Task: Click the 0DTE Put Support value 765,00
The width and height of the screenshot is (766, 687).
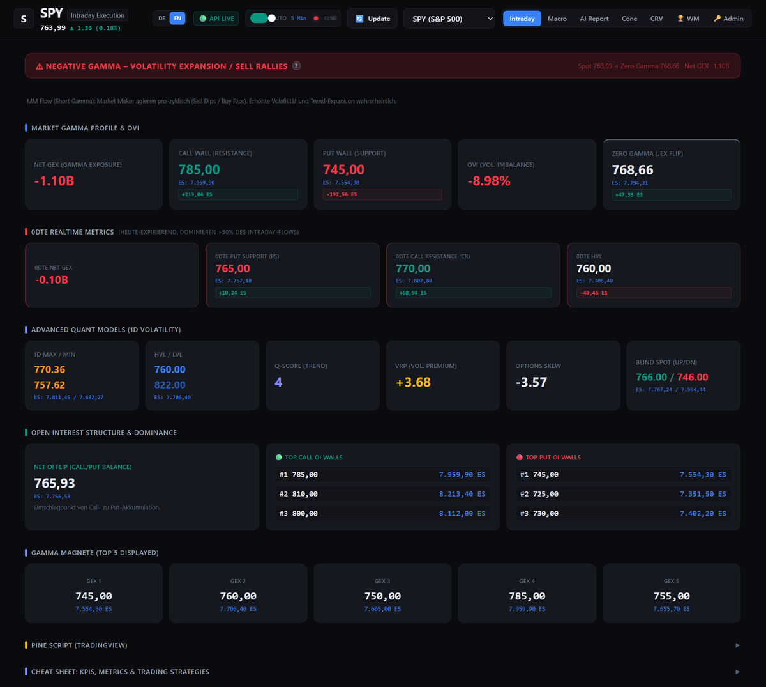Action: pyautogui.click(x=232, y=268)
